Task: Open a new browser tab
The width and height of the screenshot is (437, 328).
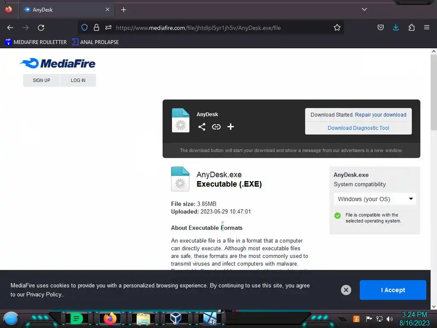Action: [x=123, y=10]
